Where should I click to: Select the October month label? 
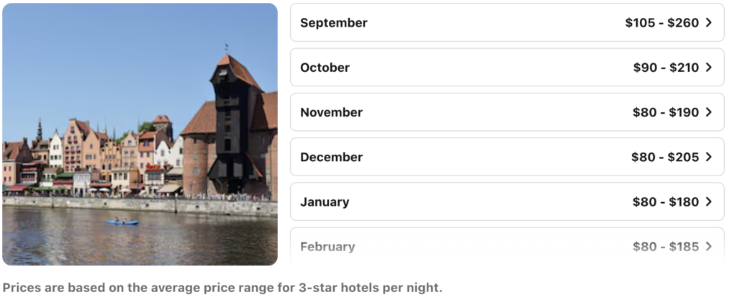click(325, 68)
